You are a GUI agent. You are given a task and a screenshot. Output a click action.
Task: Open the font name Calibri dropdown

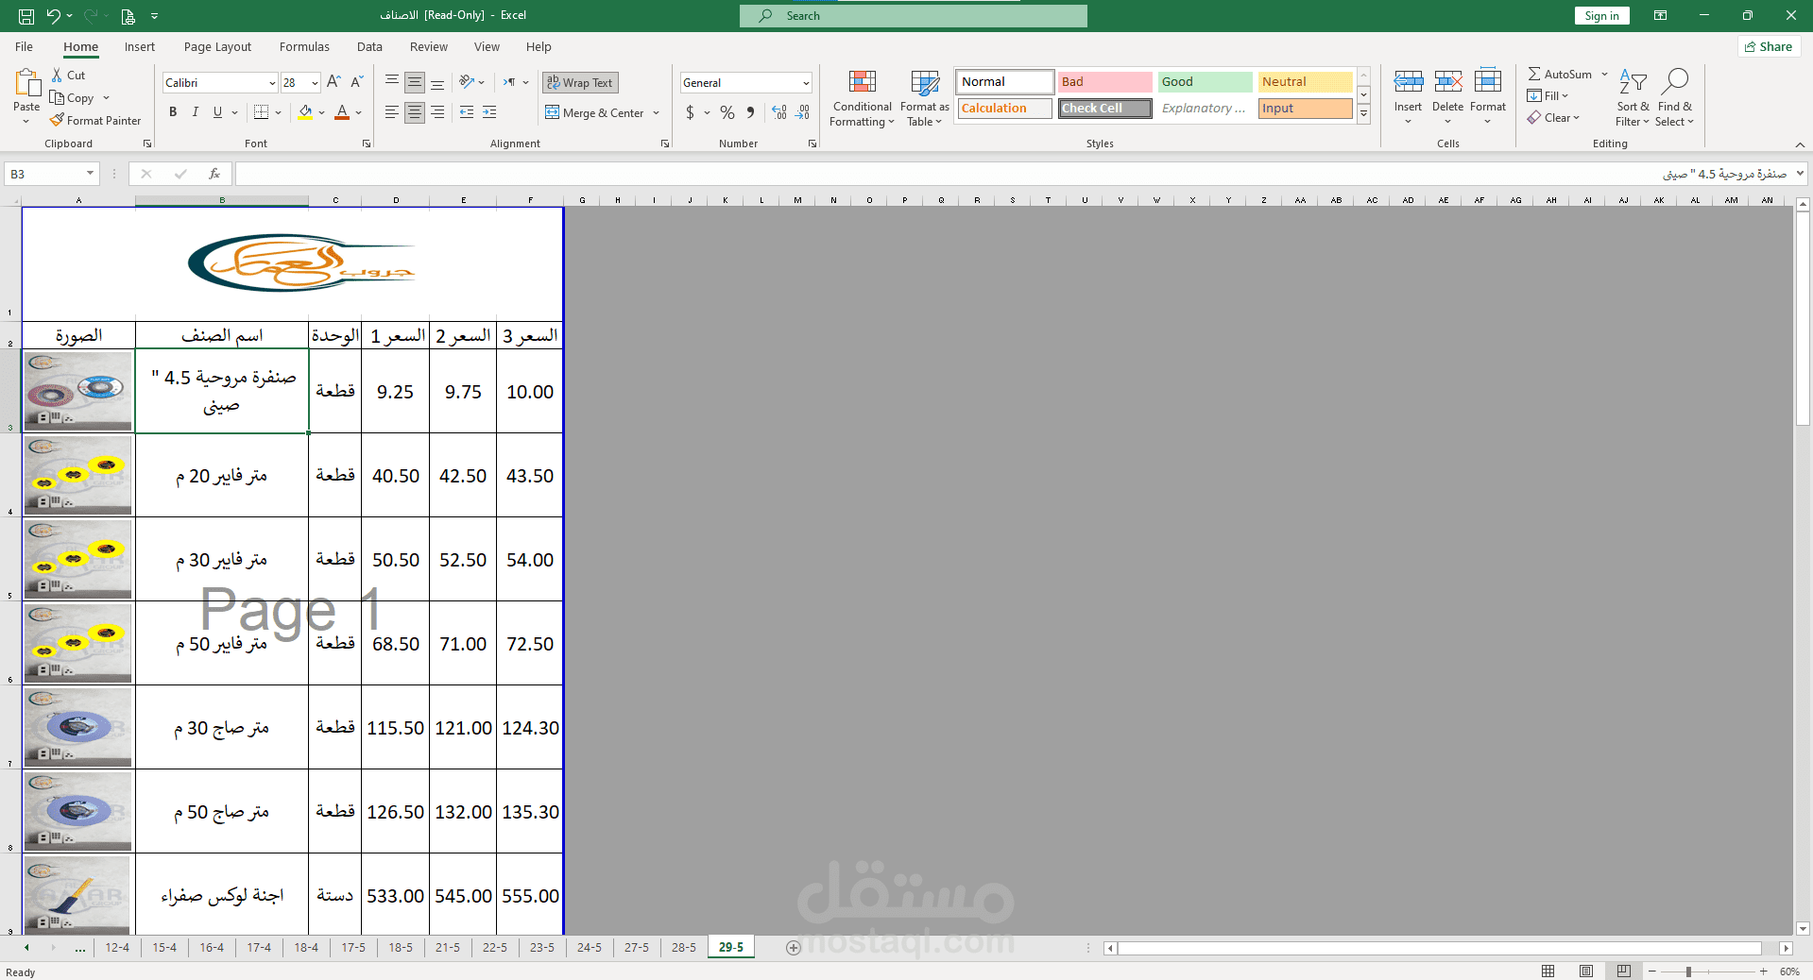[x=272, y=83]
